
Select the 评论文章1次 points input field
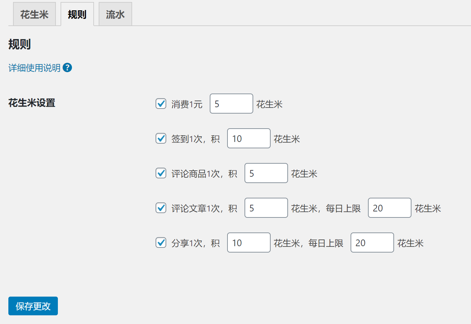click(x=266, y=208)
